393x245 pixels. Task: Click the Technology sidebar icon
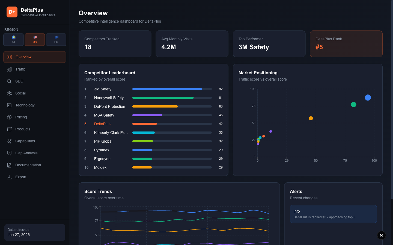(9, 105)
